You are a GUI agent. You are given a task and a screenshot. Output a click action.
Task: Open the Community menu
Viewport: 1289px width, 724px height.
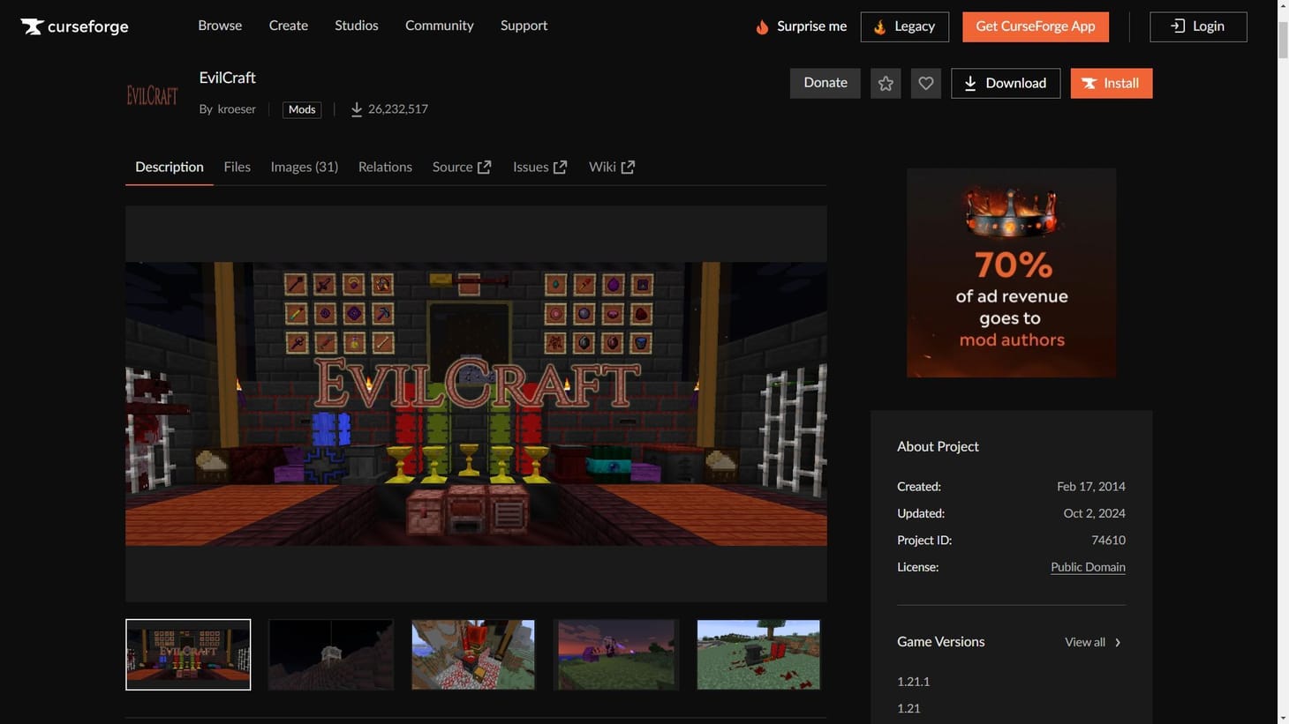point(439,25)
